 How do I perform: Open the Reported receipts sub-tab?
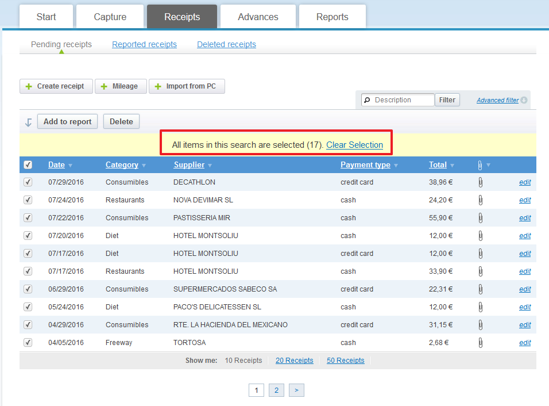pos(144,44)
